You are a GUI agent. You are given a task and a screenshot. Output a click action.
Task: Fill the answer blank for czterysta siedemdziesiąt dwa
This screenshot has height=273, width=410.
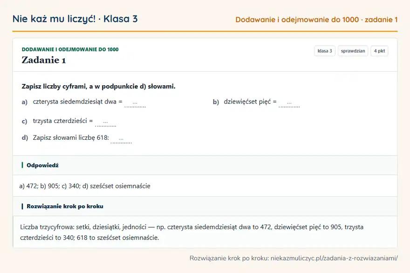pos(135,103)
